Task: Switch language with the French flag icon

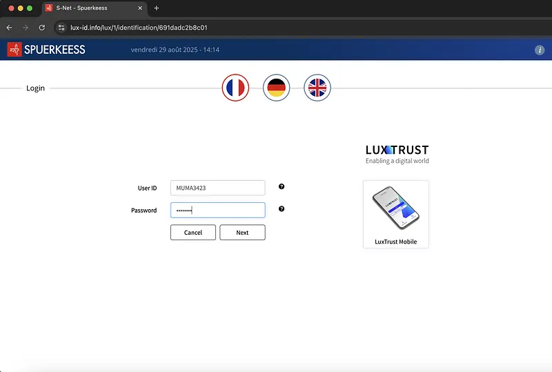Action: 235,88
